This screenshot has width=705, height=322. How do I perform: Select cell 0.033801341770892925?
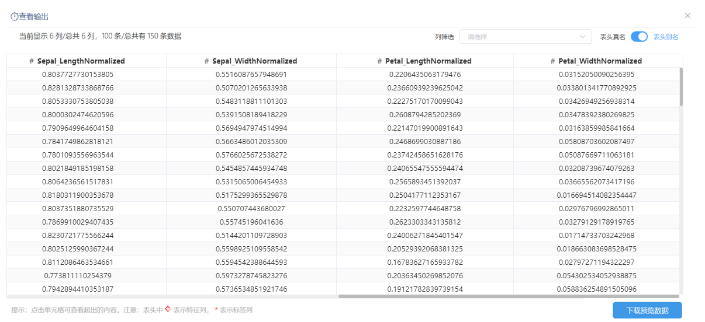click(596, 88)
